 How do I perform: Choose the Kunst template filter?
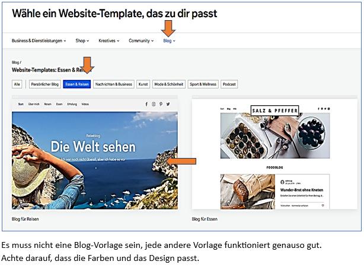[x=143, y=84]
